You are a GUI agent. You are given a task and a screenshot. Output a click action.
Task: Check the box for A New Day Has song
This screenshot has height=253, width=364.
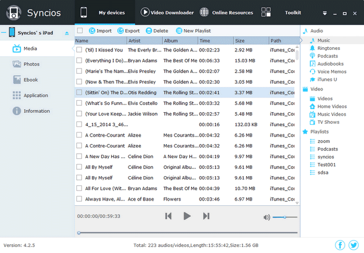pos(79,156)
